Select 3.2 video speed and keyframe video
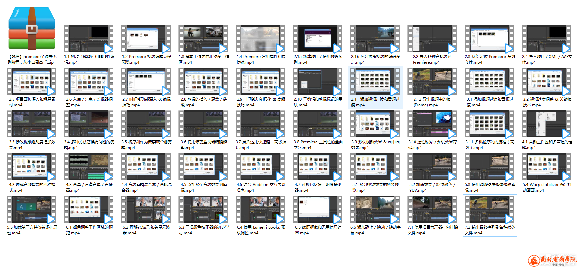The width and height of the screenshot is (579, 269). click(x=547, y=81)
